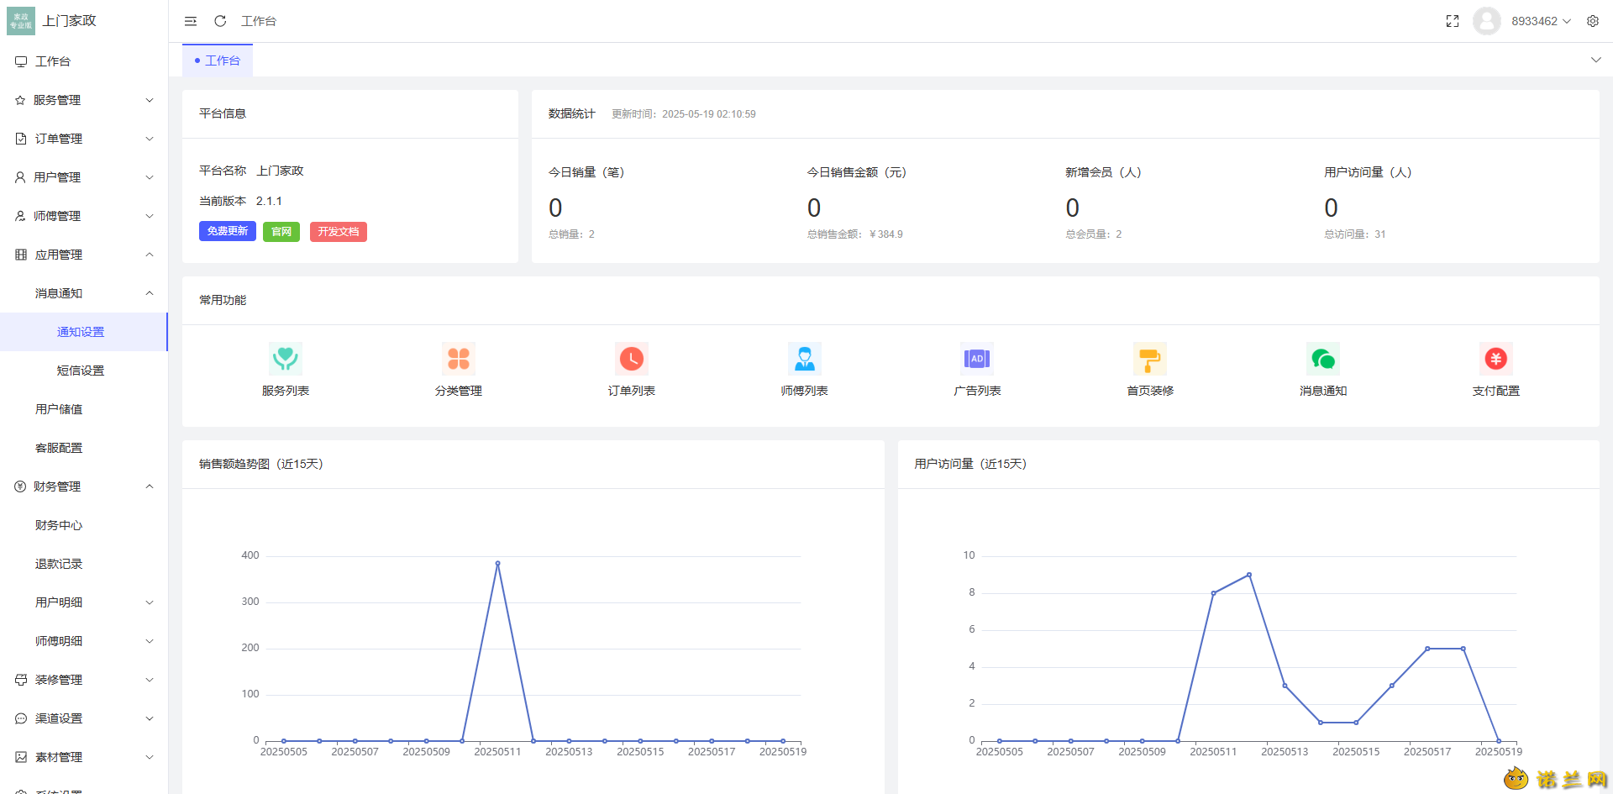Expand the 服务管理 sidebar menu

tap(84, 100)
